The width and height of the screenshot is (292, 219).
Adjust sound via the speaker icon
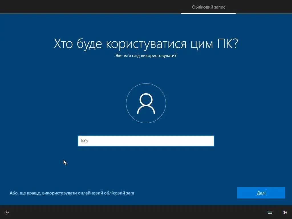285,212
